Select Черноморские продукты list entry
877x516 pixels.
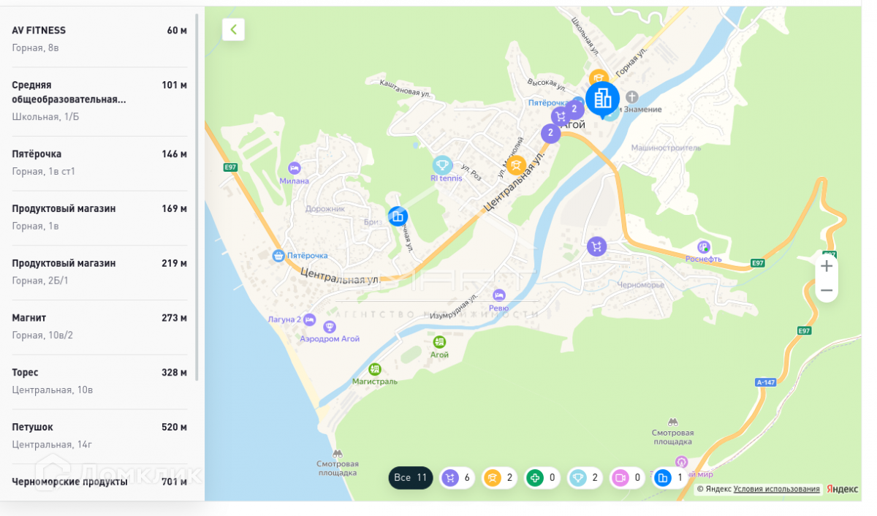[99, 482]
